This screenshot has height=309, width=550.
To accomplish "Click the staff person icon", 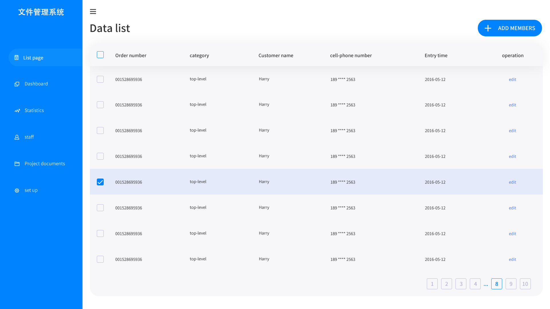I will coord(17,137).
